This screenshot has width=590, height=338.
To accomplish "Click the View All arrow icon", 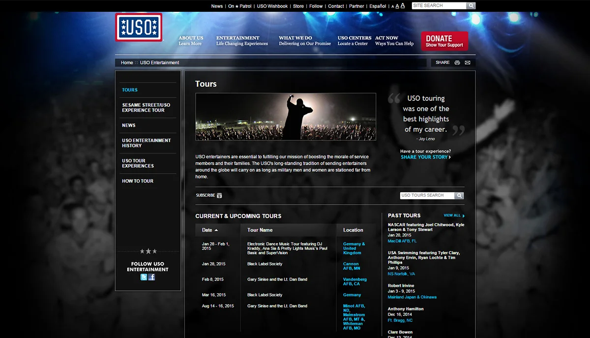I will click(464, 215).
